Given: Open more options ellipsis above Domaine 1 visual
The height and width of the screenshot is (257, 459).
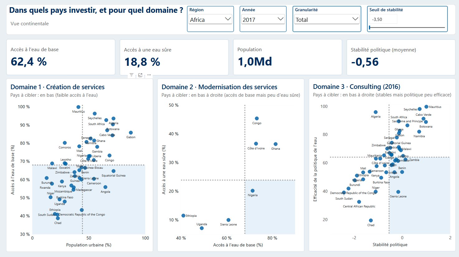Looking at the screenshot, I should [149, 75].
